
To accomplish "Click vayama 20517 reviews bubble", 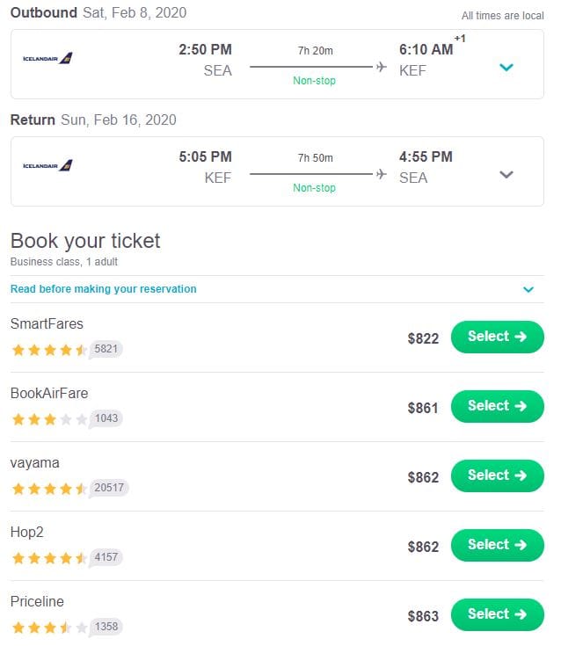I will coord(109,488).
